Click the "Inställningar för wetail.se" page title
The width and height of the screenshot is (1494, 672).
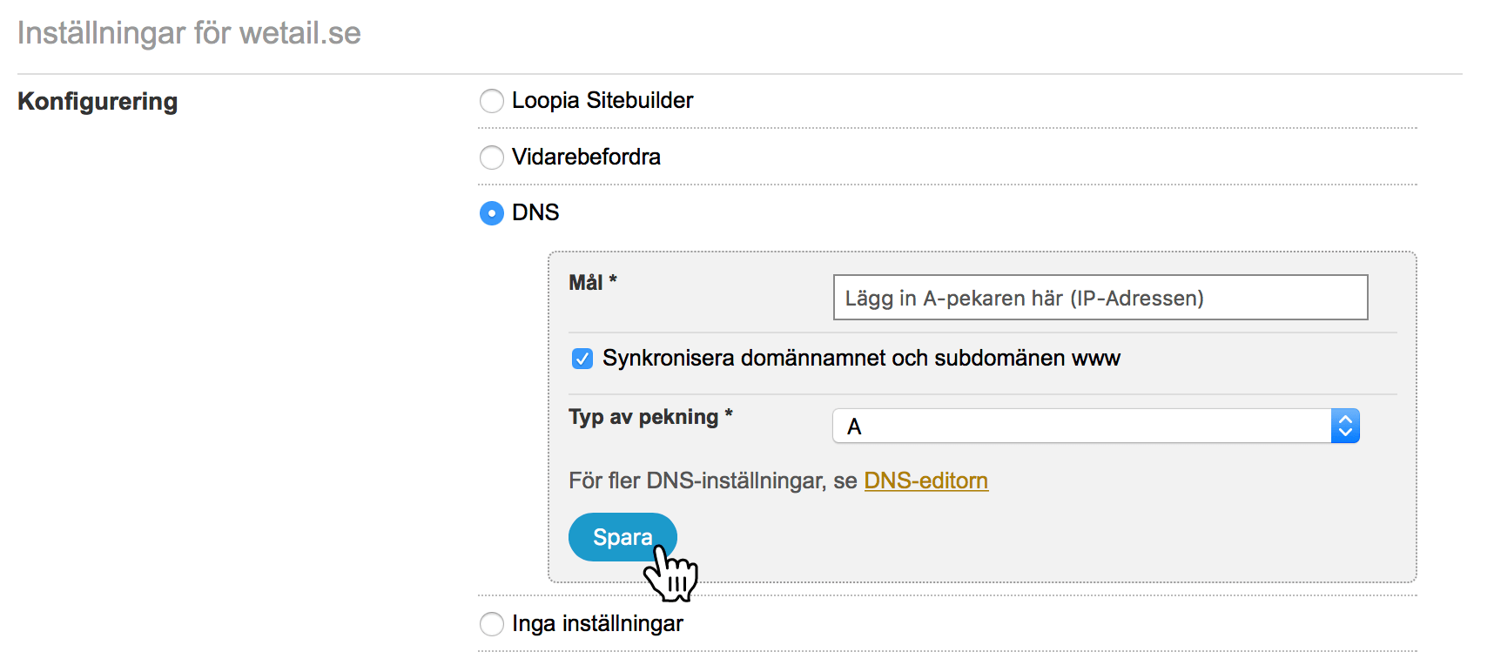[x=189, y=33]
